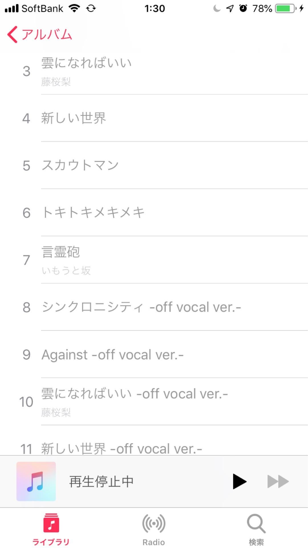Open now playing via music note artwork
Viewport: 308px width, 548px height.
coord(36,481)
